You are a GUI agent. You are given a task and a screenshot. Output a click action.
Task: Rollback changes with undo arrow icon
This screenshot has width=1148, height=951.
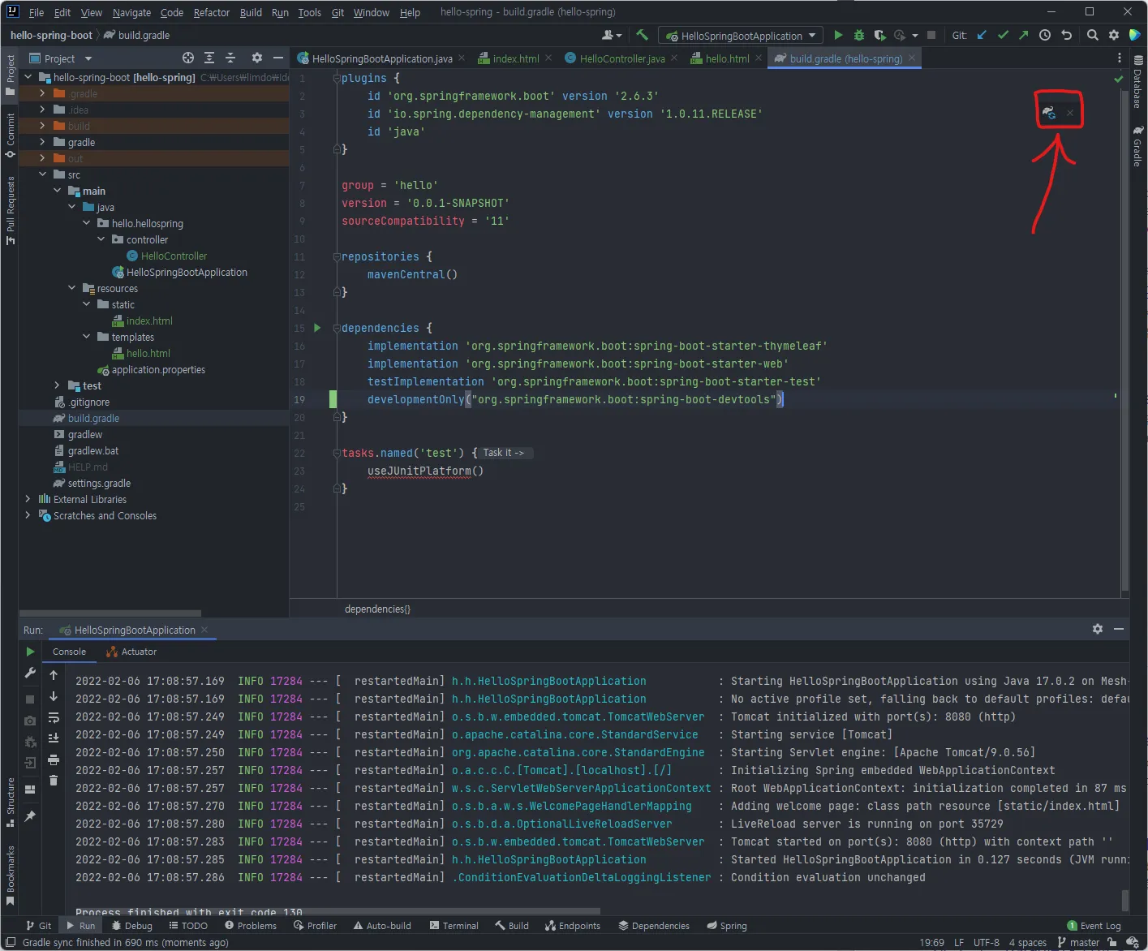click(1067, 35)
